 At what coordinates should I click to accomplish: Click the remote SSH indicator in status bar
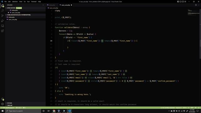tap(7, 108)
